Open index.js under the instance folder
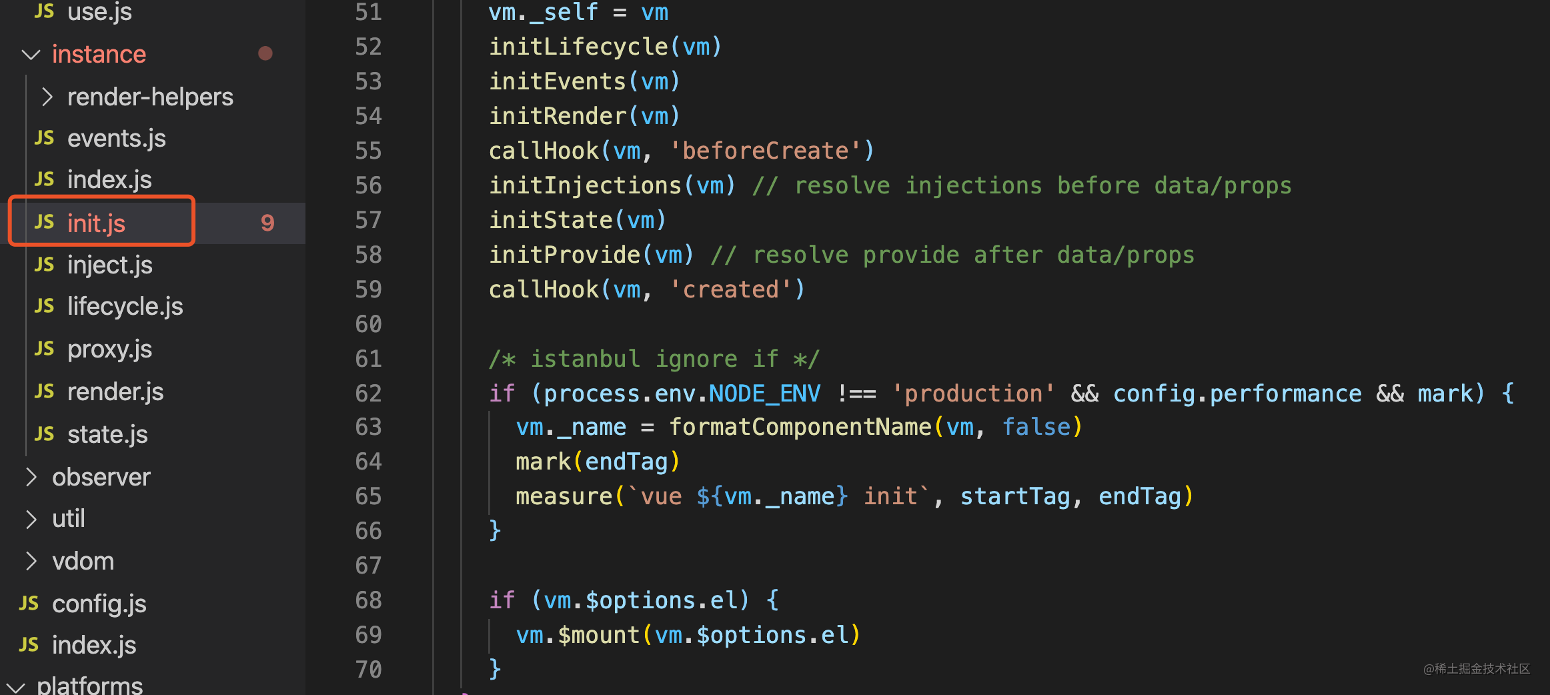This screenshot has height=695, width=1550. (109, 180)
